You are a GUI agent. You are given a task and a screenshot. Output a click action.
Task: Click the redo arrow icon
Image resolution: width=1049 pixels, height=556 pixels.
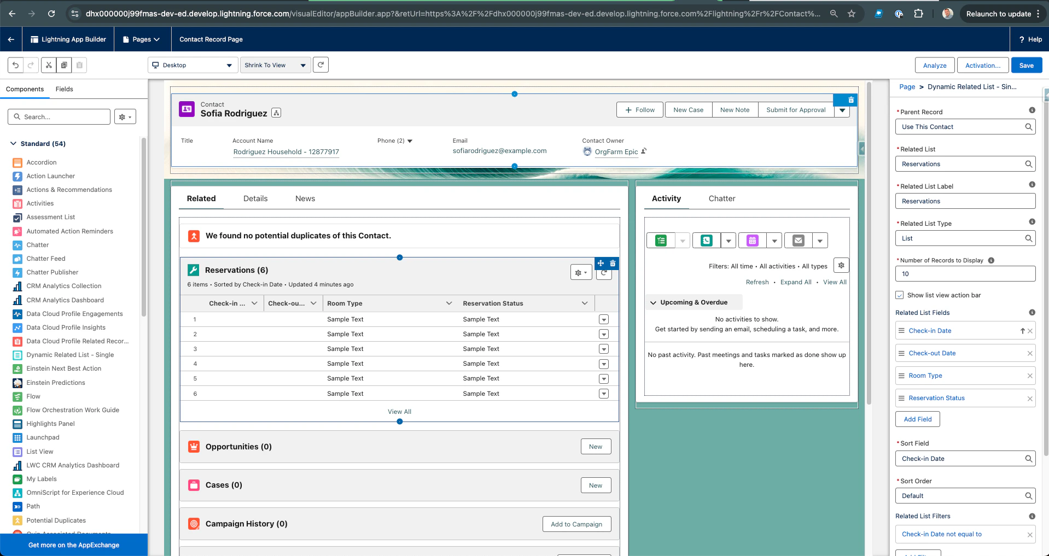pos(31,65)
